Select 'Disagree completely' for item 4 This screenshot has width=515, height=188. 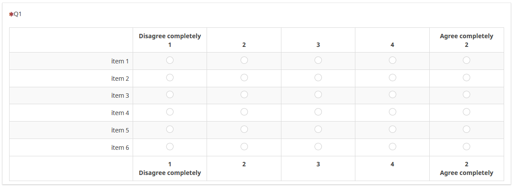click(x=170, y=112)
